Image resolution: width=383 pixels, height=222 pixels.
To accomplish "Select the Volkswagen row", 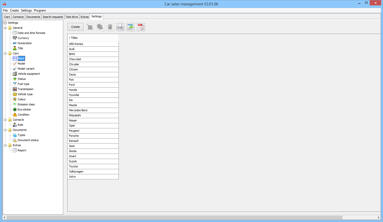I will point(93,171).
